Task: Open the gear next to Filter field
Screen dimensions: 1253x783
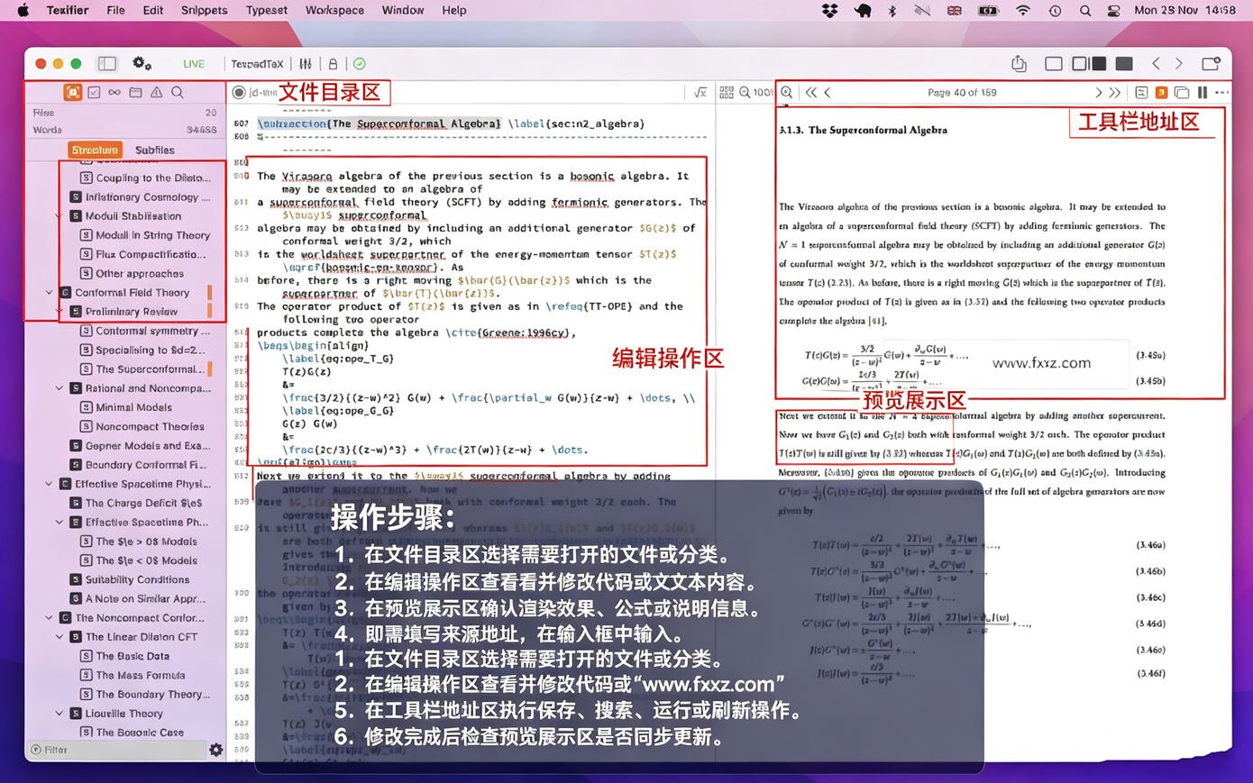Action: coord(215,749)
